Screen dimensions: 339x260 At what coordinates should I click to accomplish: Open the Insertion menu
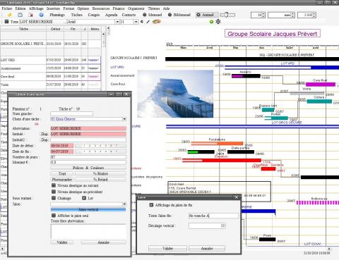(x=54, y=8)
